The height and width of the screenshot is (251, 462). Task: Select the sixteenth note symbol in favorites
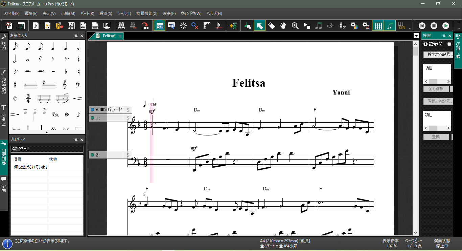click(x=15, y=46)
